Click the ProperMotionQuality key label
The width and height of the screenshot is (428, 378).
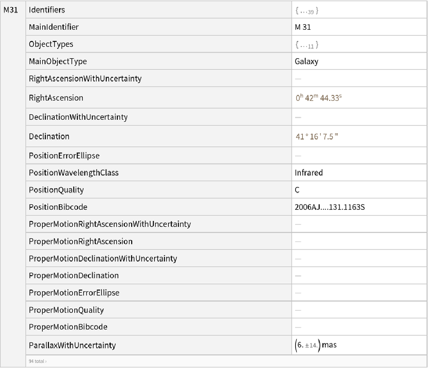pos(66,310)
